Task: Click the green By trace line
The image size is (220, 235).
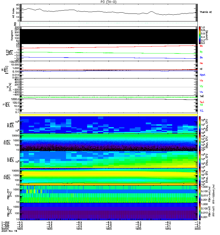Action: tap(109, 53)
